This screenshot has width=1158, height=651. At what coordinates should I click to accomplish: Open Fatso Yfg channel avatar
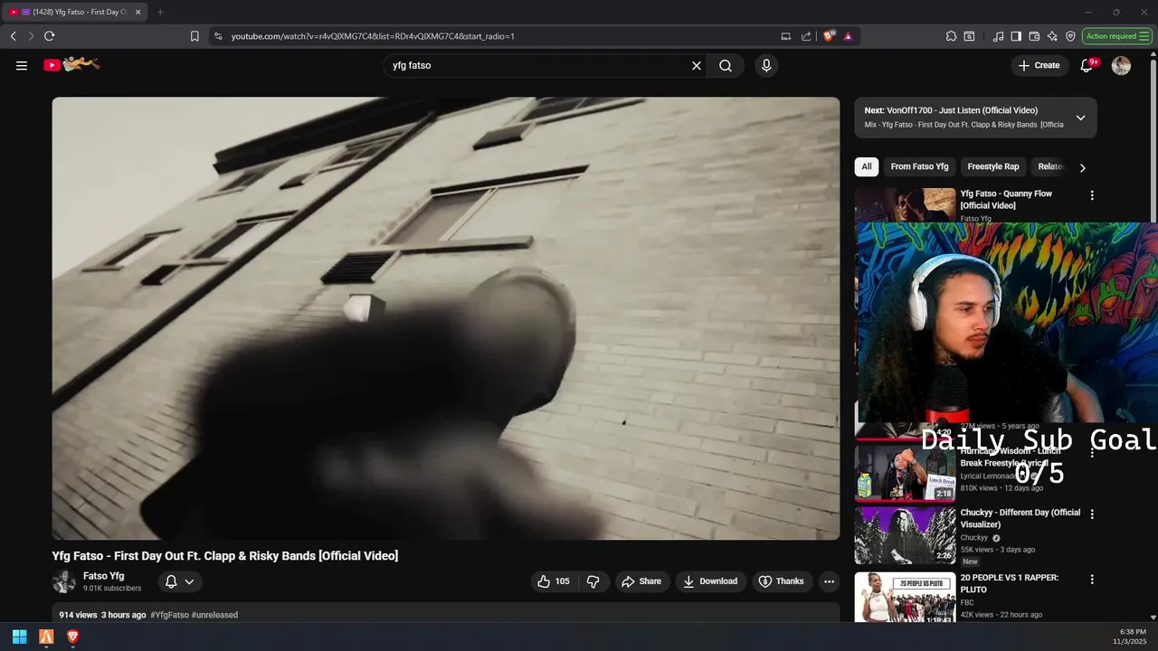pyautogui.click(x=63, y=581)
